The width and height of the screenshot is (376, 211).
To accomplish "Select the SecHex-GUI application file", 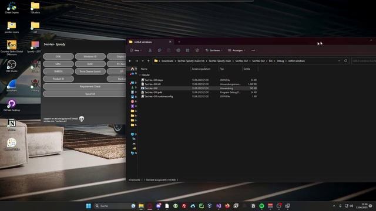I will (199, 88).
